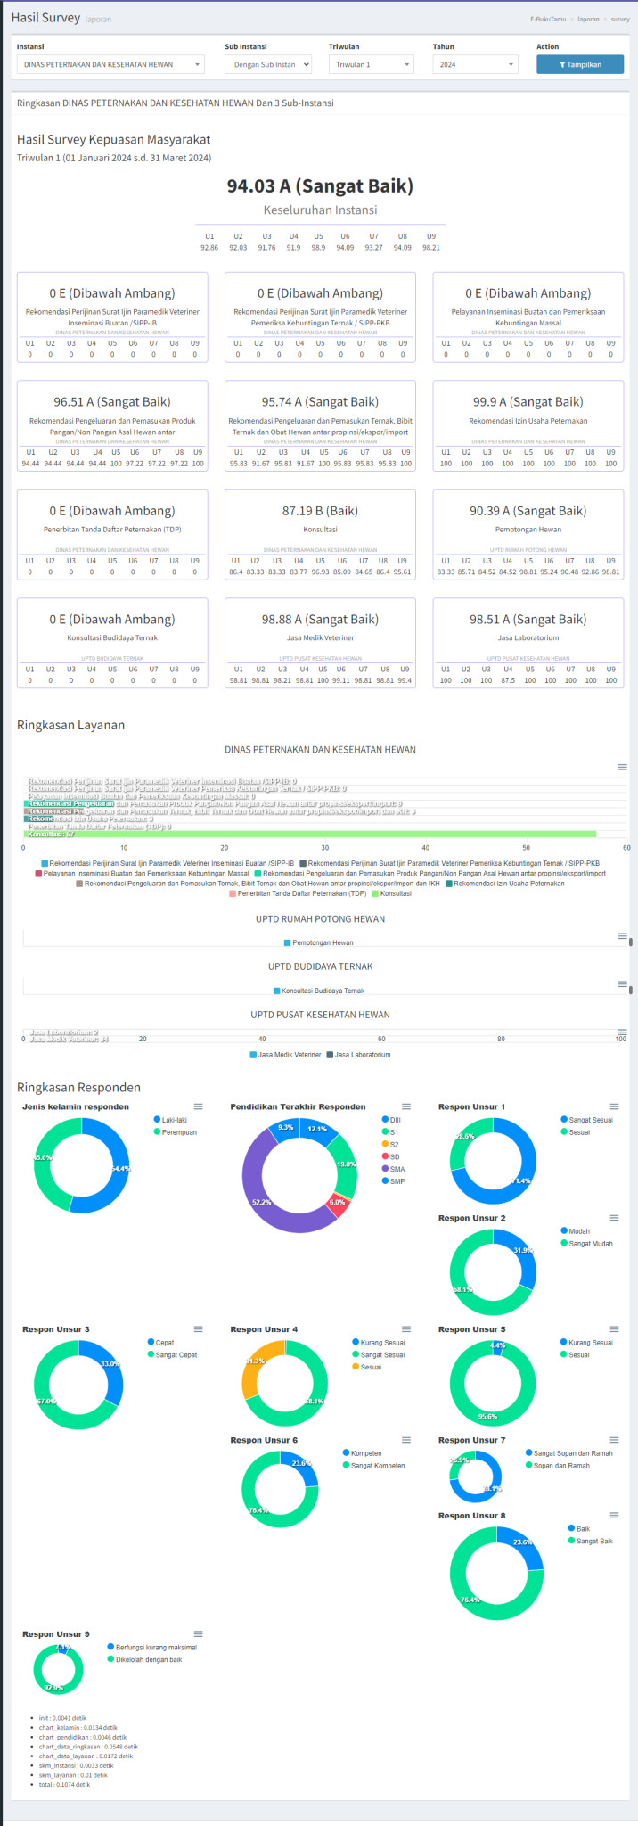The height and width of the screenshot is (1826, 638).
Task: Open the Tahun 2024 year selector
Action: coord(475,64)
